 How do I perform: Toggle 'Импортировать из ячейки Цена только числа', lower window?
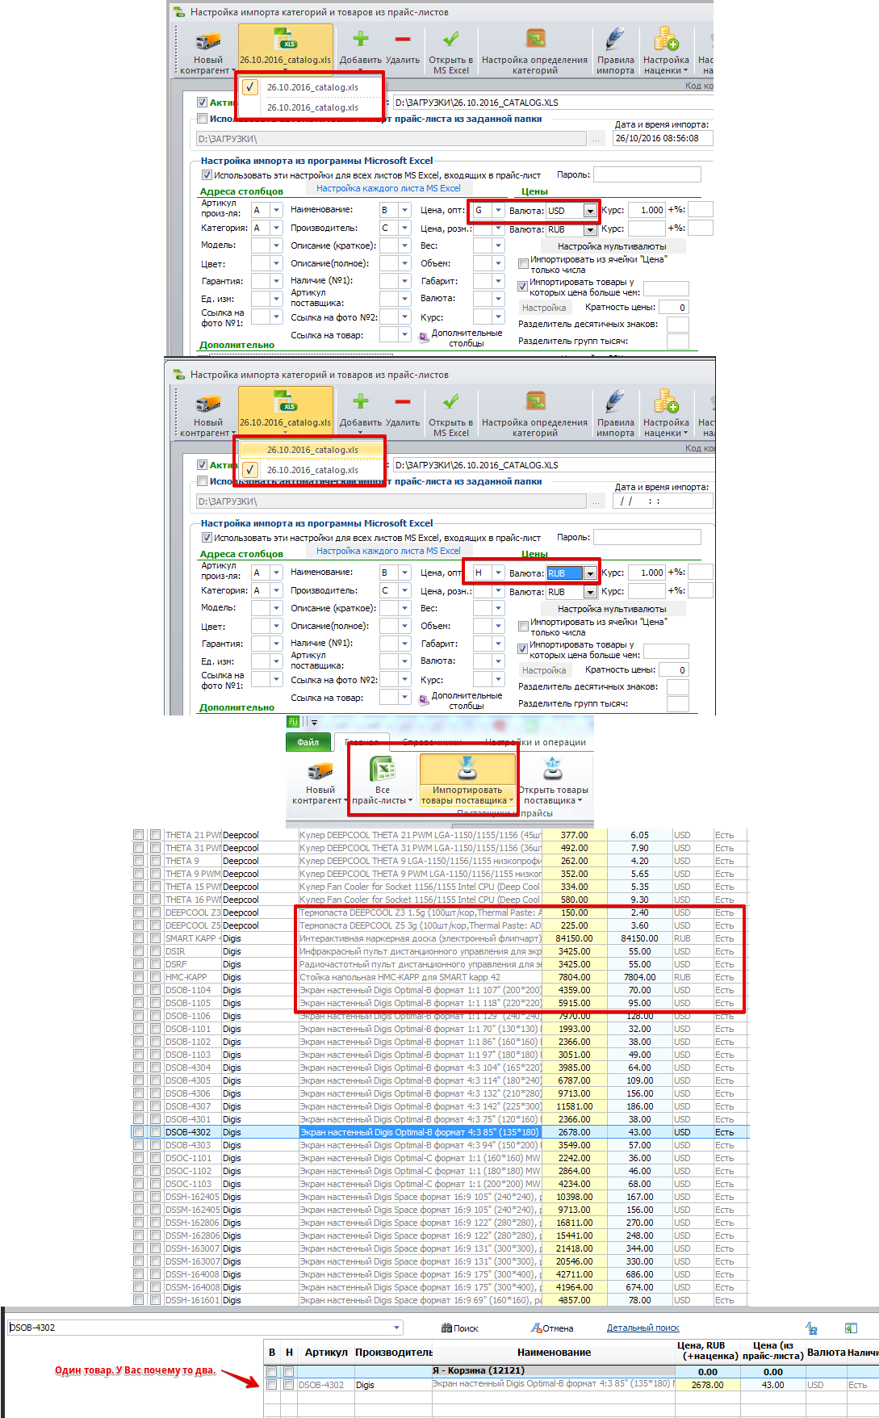523,626
